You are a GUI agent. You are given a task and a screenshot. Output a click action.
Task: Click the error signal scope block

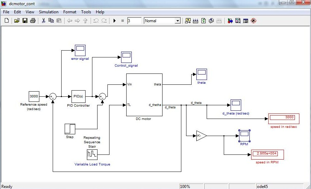click(80, 50)
